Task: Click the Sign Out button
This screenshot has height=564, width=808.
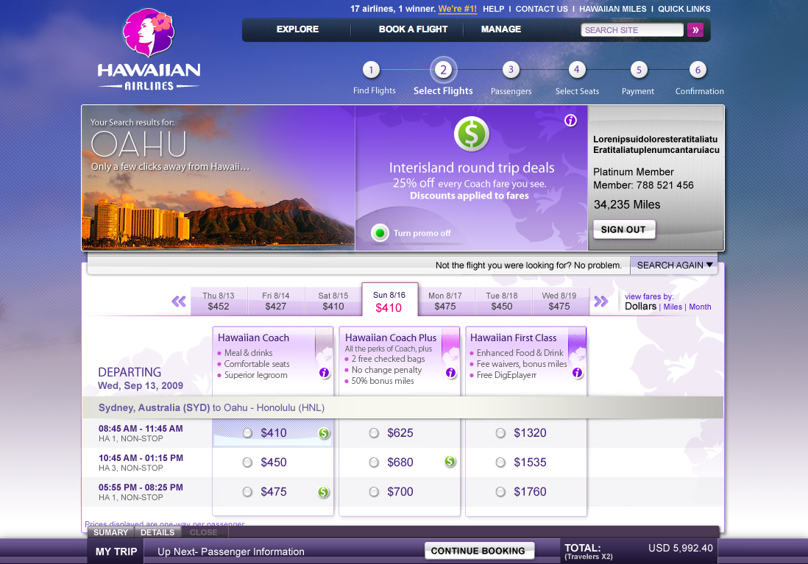Action: click(x=623, y=229)
